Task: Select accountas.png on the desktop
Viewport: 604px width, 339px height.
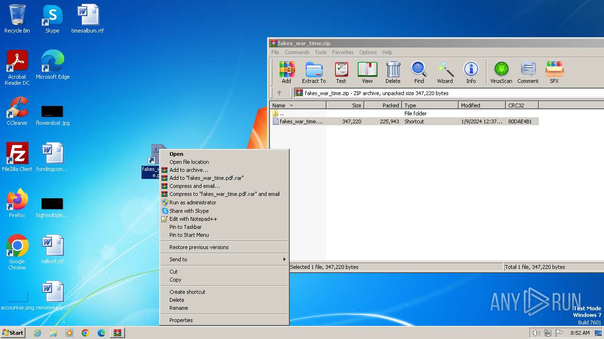Action: tap(17, 299)
